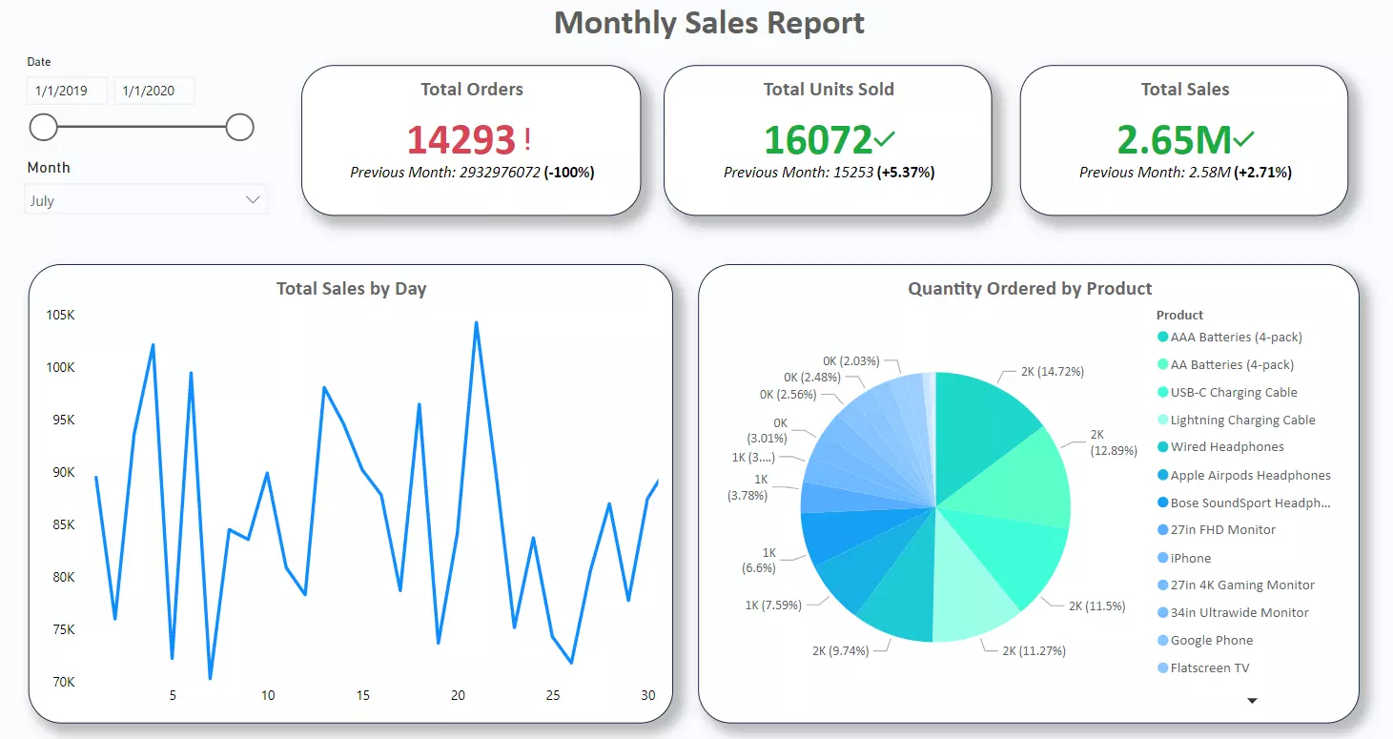Click Previous Month: 2932976072 (-100%) text
This screenshot has height=739, width=1393.
(x=472, y=173)
